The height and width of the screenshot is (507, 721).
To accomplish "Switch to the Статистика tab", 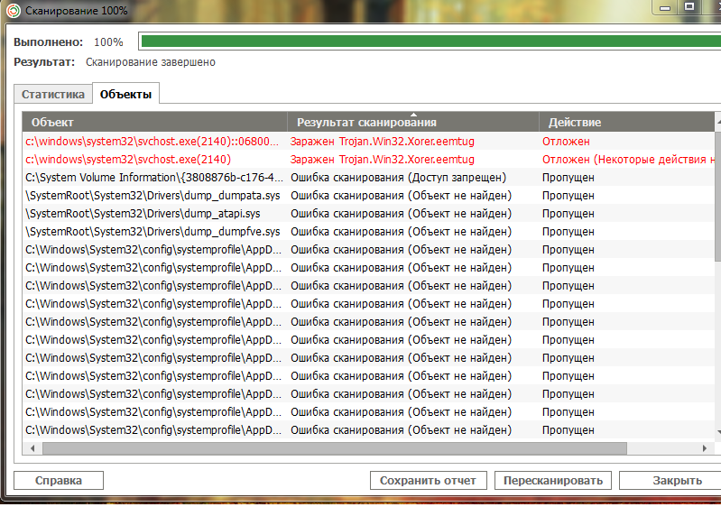I will tap(53, 94).
